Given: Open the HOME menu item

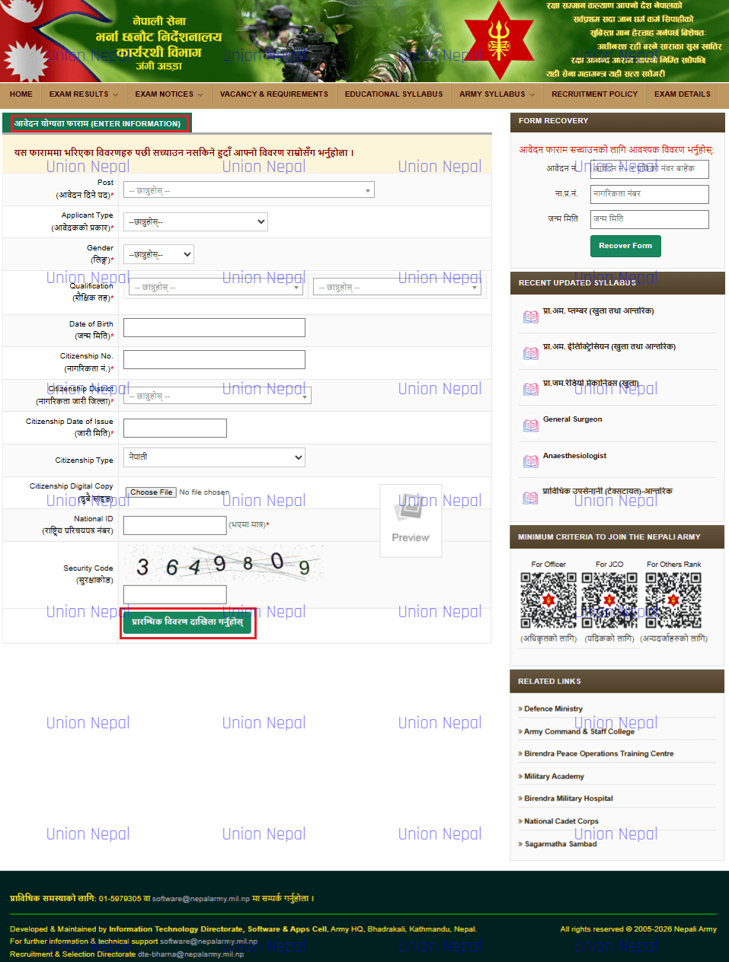Looking at the screenshot, I should pyautogui.click(x=21, y=94).
